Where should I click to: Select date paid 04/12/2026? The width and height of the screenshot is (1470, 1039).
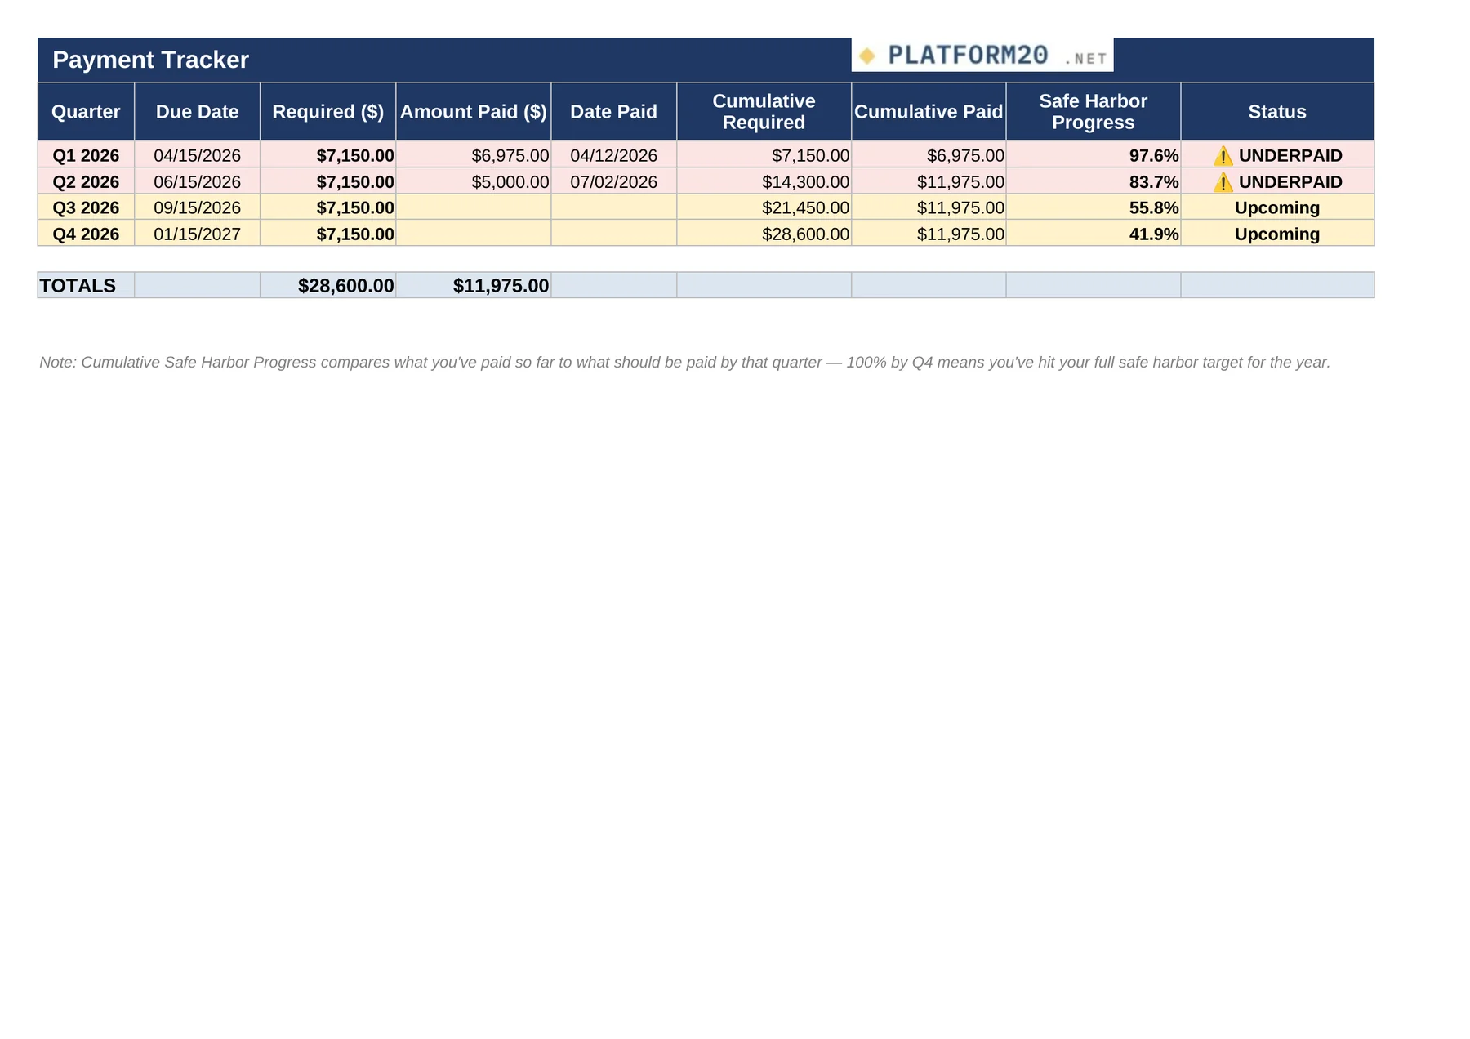613,155
